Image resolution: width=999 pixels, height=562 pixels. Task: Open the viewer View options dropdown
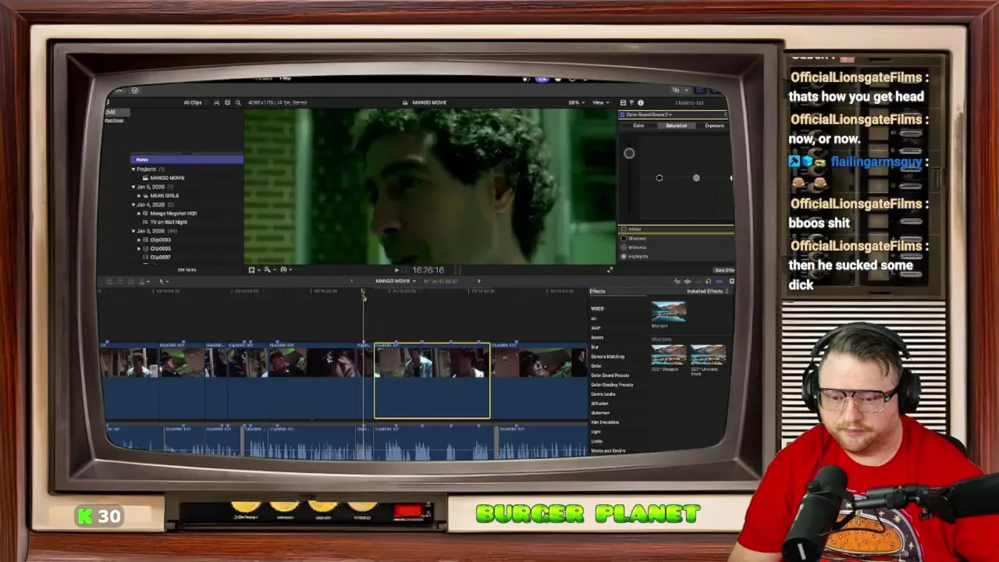[x=600, y=102]
